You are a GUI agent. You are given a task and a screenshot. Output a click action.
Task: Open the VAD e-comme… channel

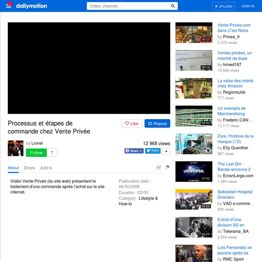(238, 203)
